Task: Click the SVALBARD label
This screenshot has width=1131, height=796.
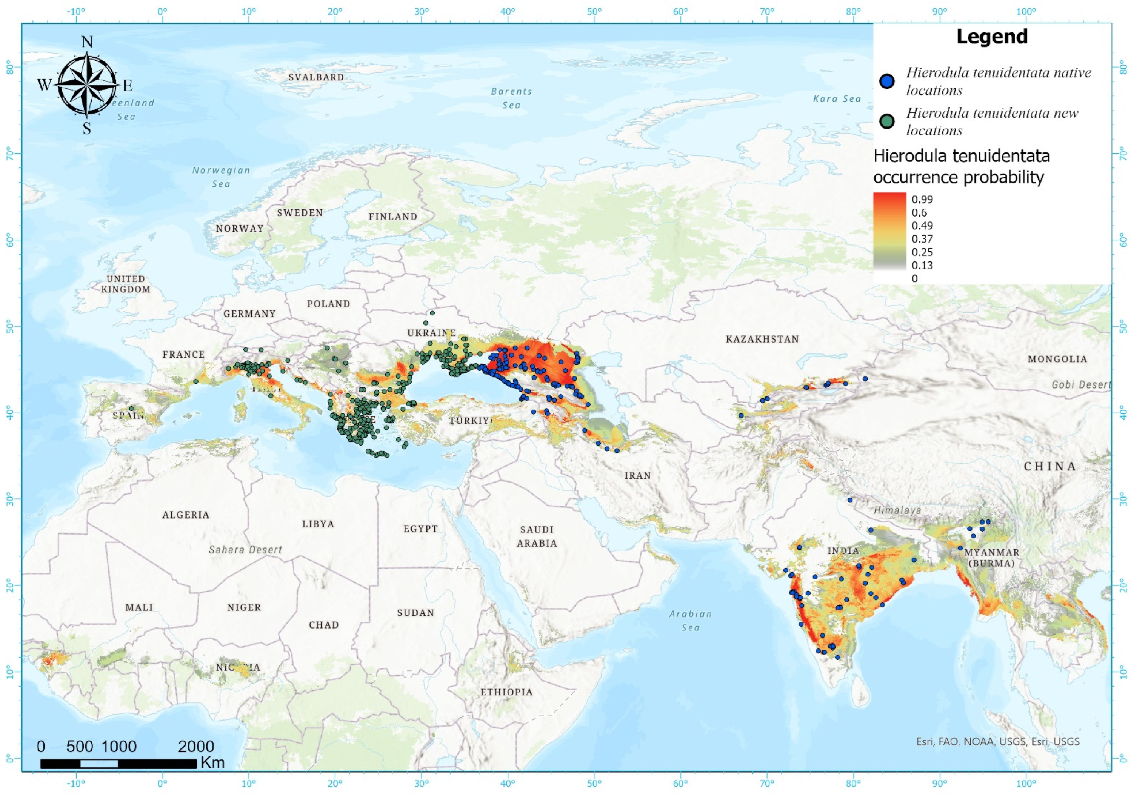Action: pyautogui.click(x=316, y=77)
